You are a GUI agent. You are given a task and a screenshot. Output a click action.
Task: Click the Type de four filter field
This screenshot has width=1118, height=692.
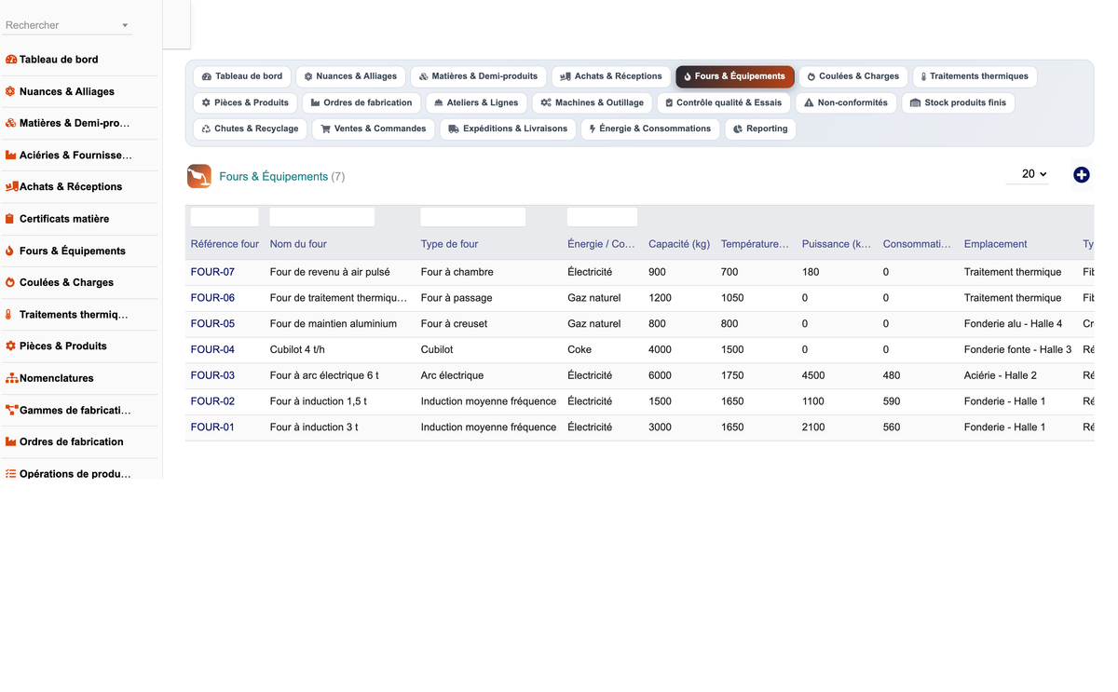click(473, 217)
